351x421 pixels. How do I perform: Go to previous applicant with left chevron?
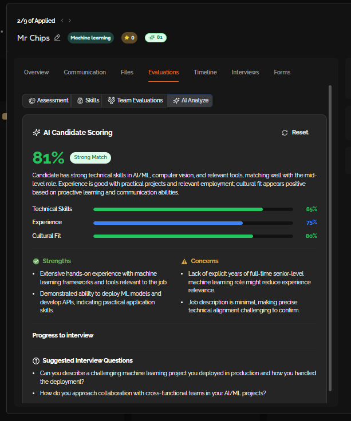tap(62, 21)
